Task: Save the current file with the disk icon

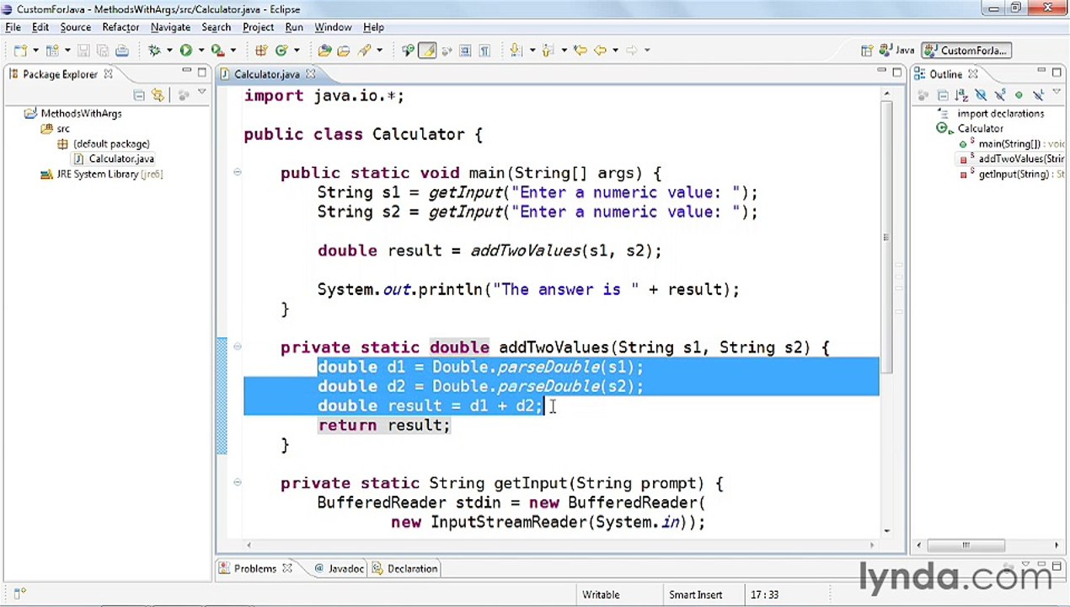Action: click(x=83, y=51)
